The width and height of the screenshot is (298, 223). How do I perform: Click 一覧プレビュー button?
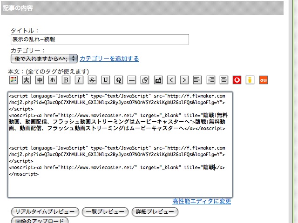coord(105,212)
